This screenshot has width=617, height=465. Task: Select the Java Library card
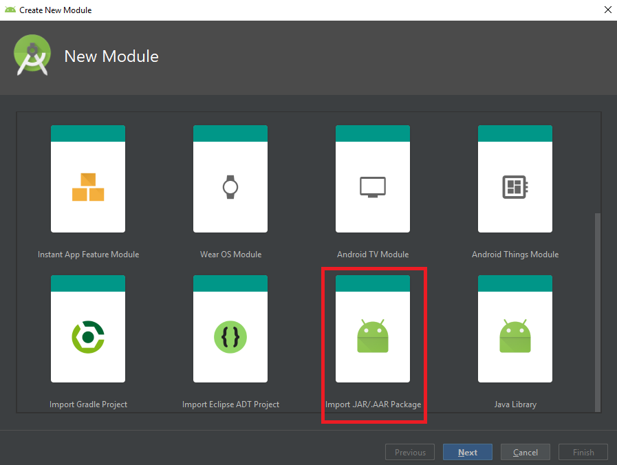515,329
